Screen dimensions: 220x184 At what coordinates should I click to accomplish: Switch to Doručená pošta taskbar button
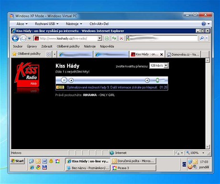(x=133, y=161)
